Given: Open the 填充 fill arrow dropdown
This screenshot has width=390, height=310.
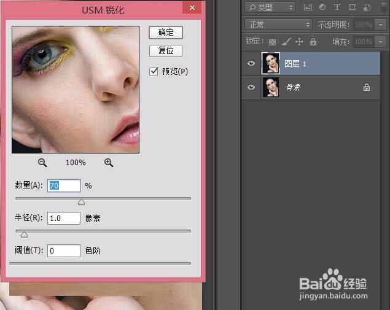Looking at the screenshot, I should [380, 42].
